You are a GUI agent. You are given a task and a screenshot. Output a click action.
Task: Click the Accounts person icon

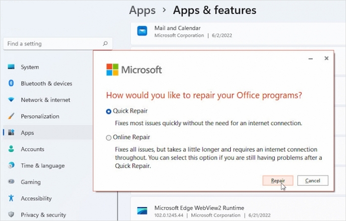pyautogui.click(x=11, y=149)
